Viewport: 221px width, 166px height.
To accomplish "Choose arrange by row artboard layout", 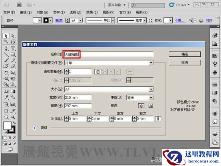I will tap(111, 72).
